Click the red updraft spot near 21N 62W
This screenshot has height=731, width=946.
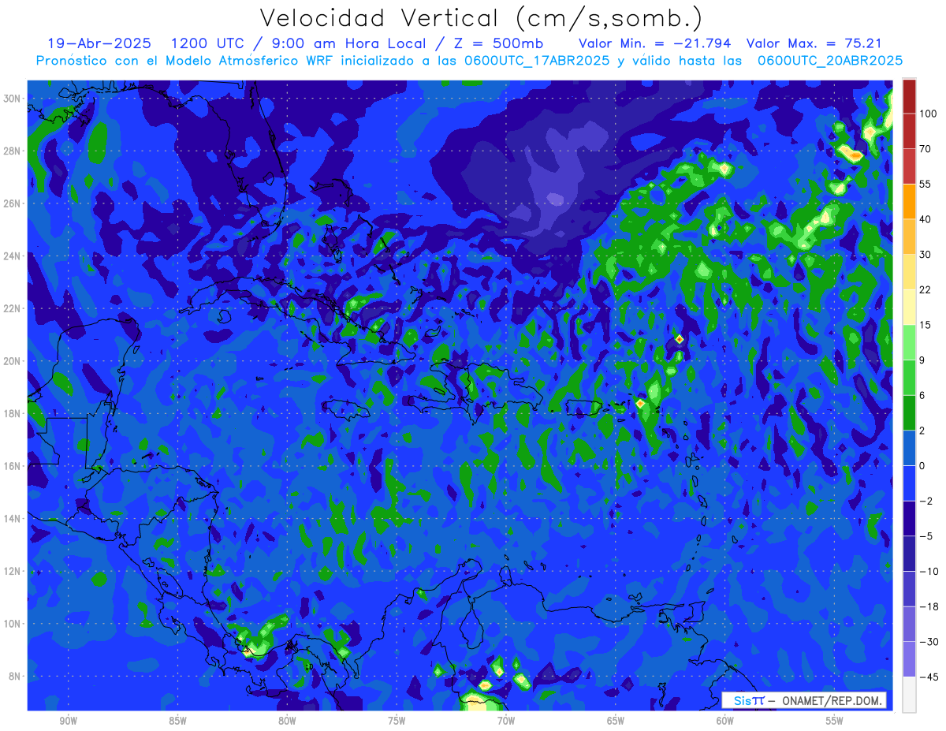point(680,339)
